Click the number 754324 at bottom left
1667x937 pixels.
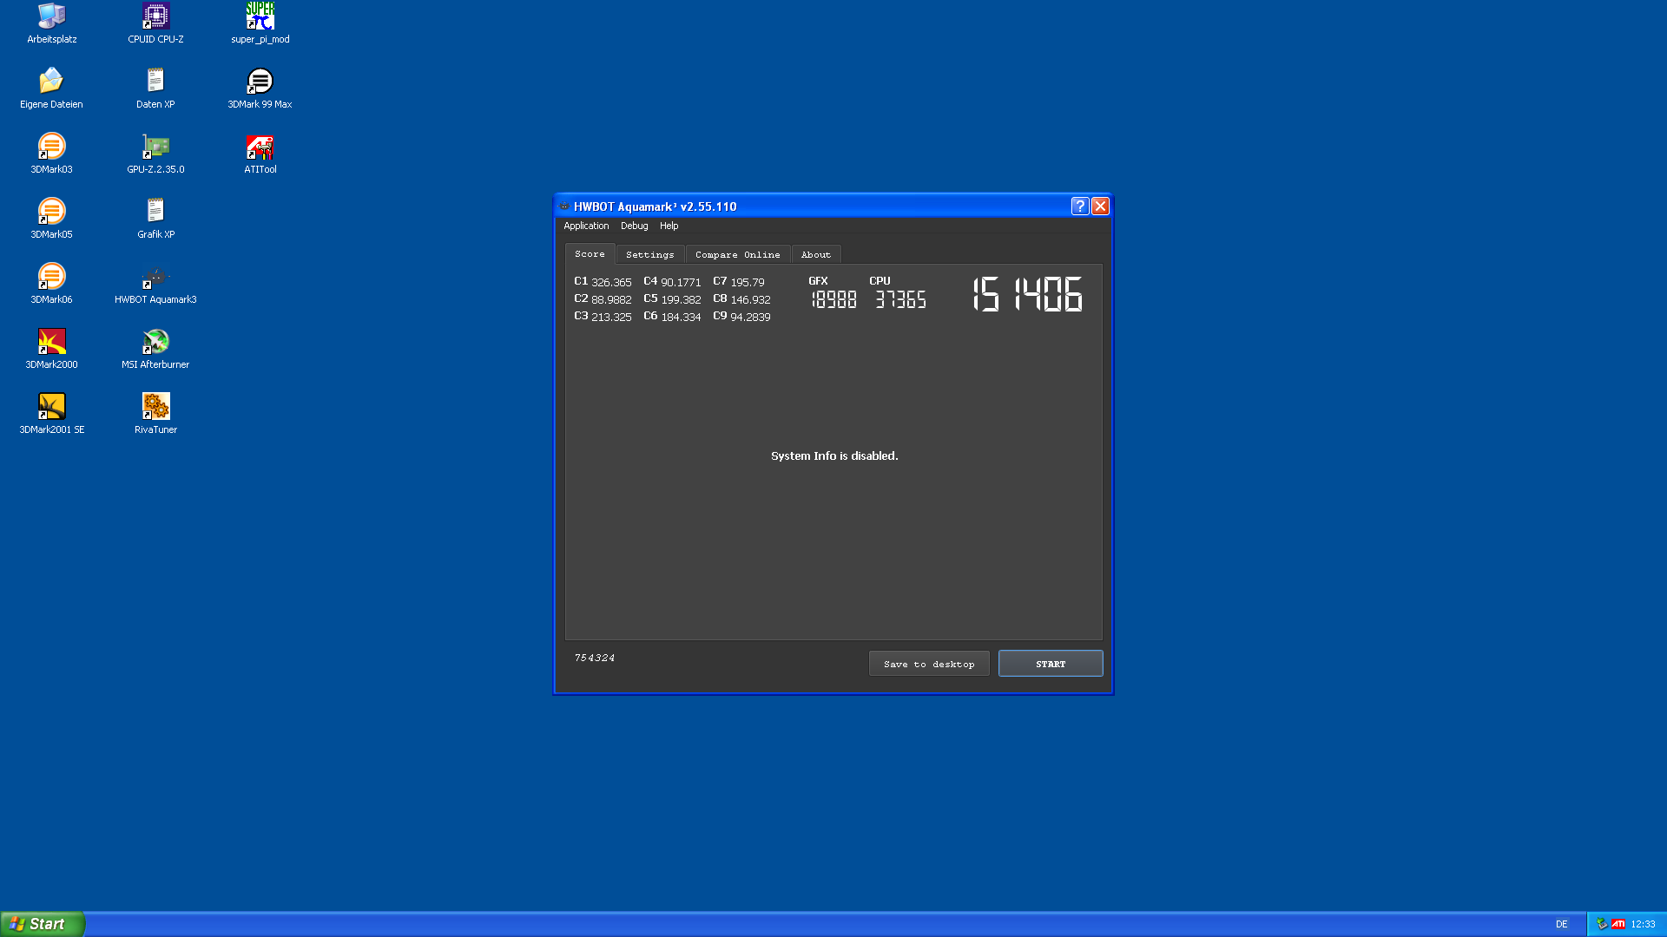coord(595,658)
